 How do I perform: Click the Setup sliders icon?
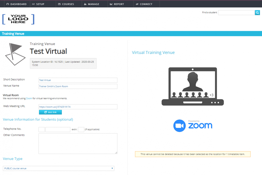coord(33,4)
